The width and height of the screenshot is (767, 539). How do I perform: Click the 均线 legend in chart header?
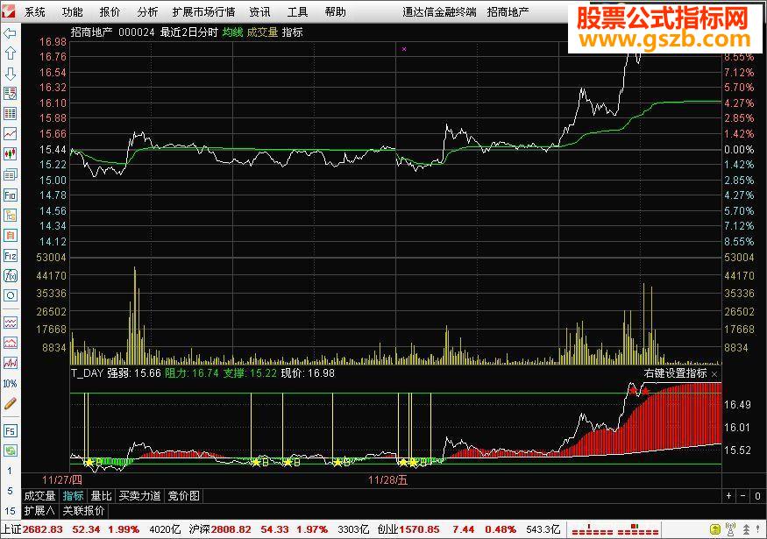tap(232, 32)
